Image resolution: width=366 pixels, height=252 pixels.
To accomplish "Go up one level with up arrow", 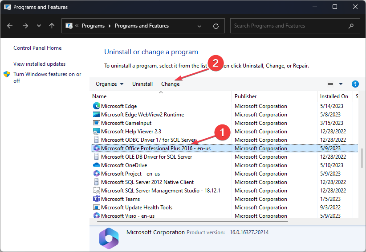I will pos(52,26).
